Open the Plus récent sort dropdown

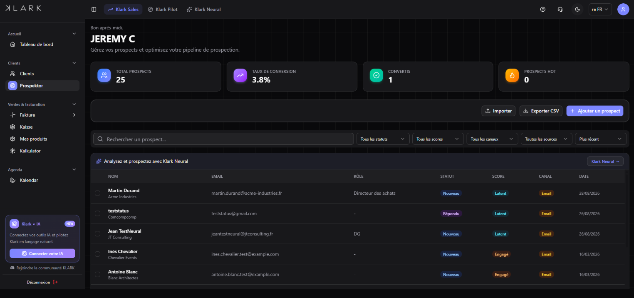point(601,139)
